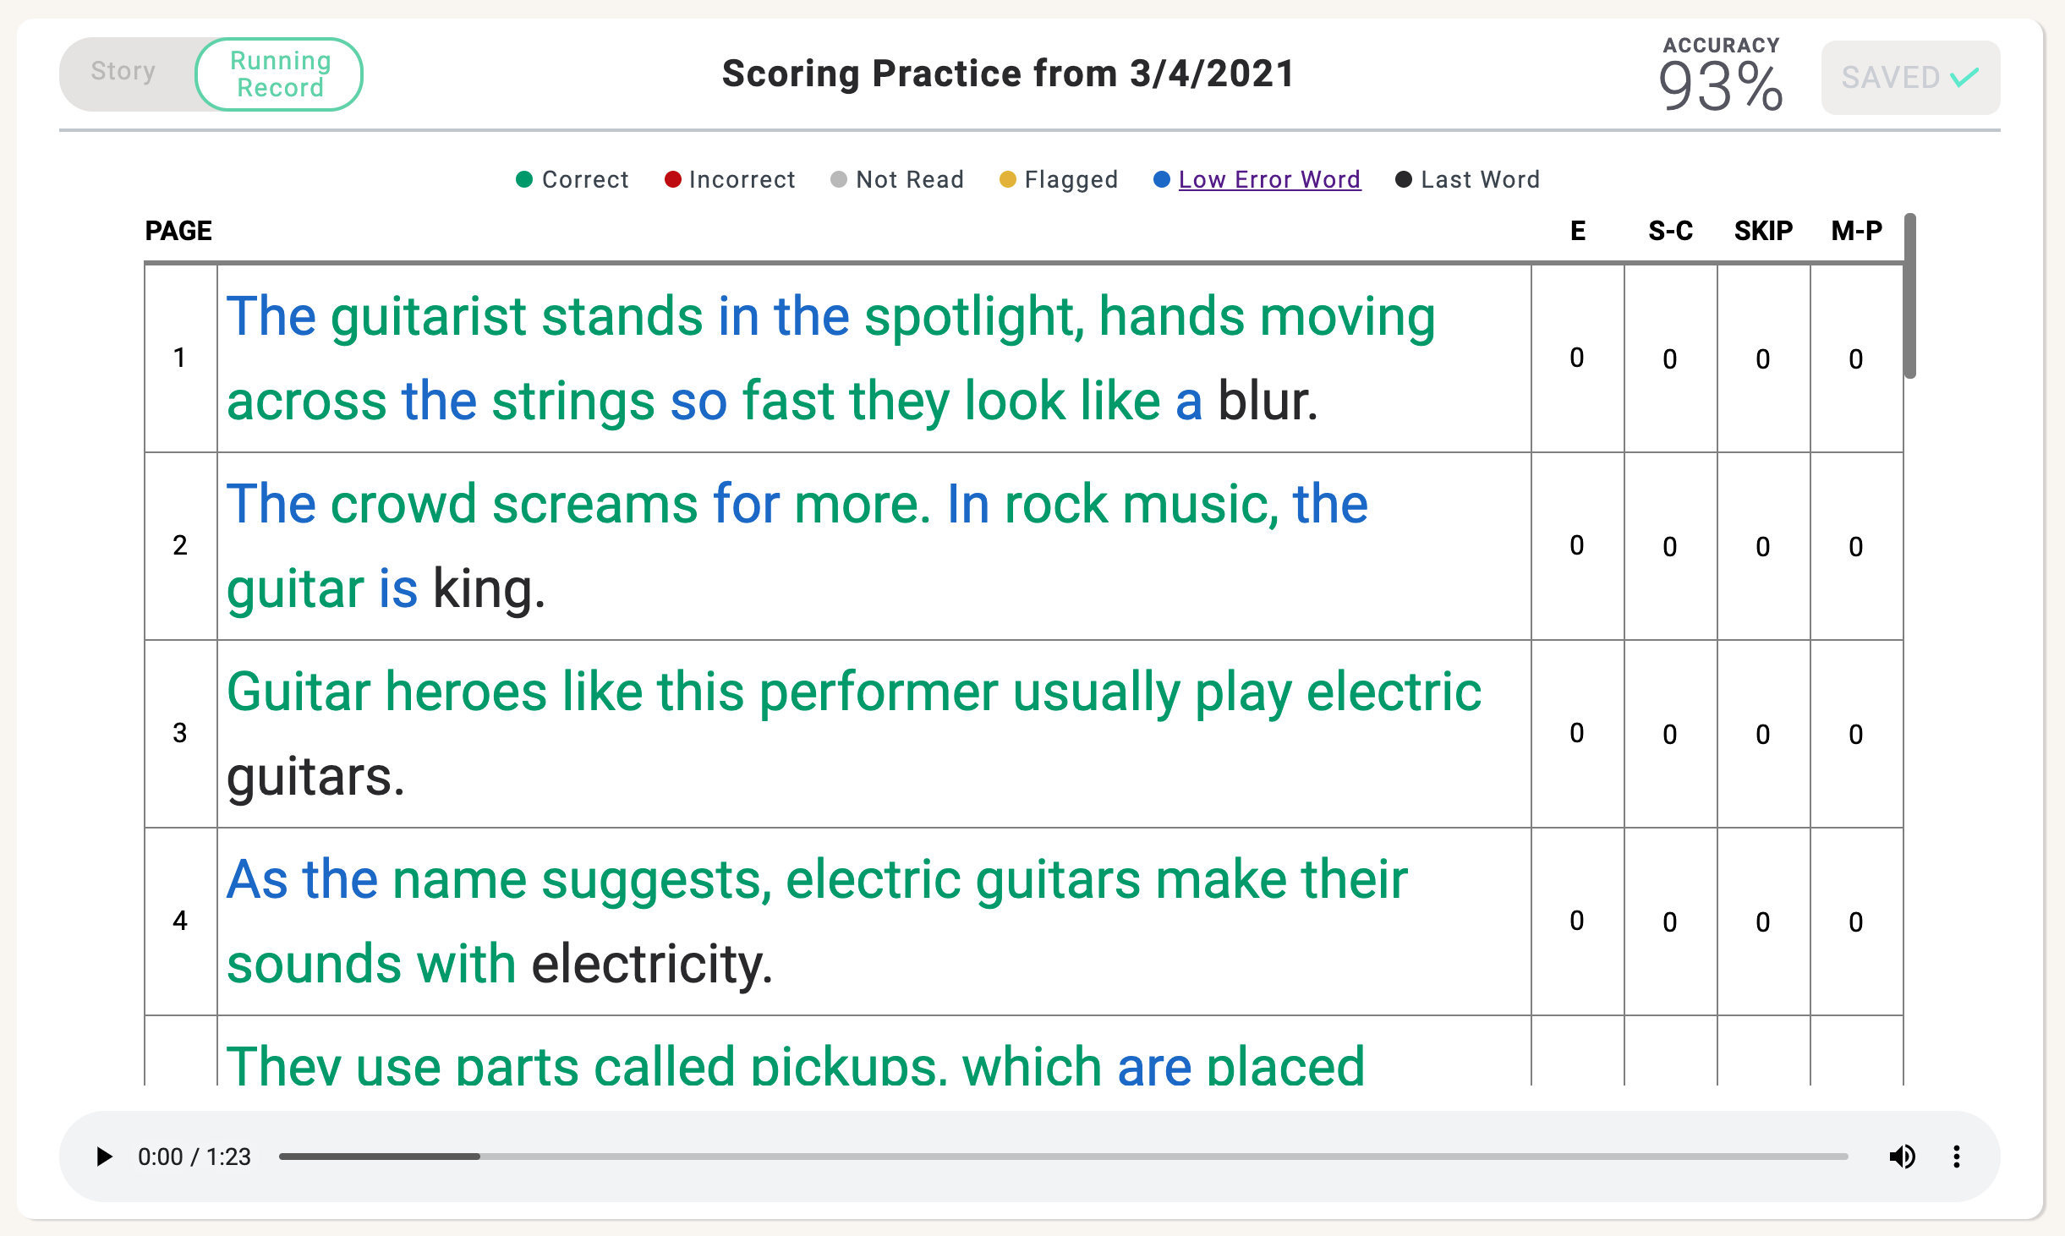Click the Saved checkmark button
The width and height of the screenshot is (2065, 1236).
coord(1910,78)
